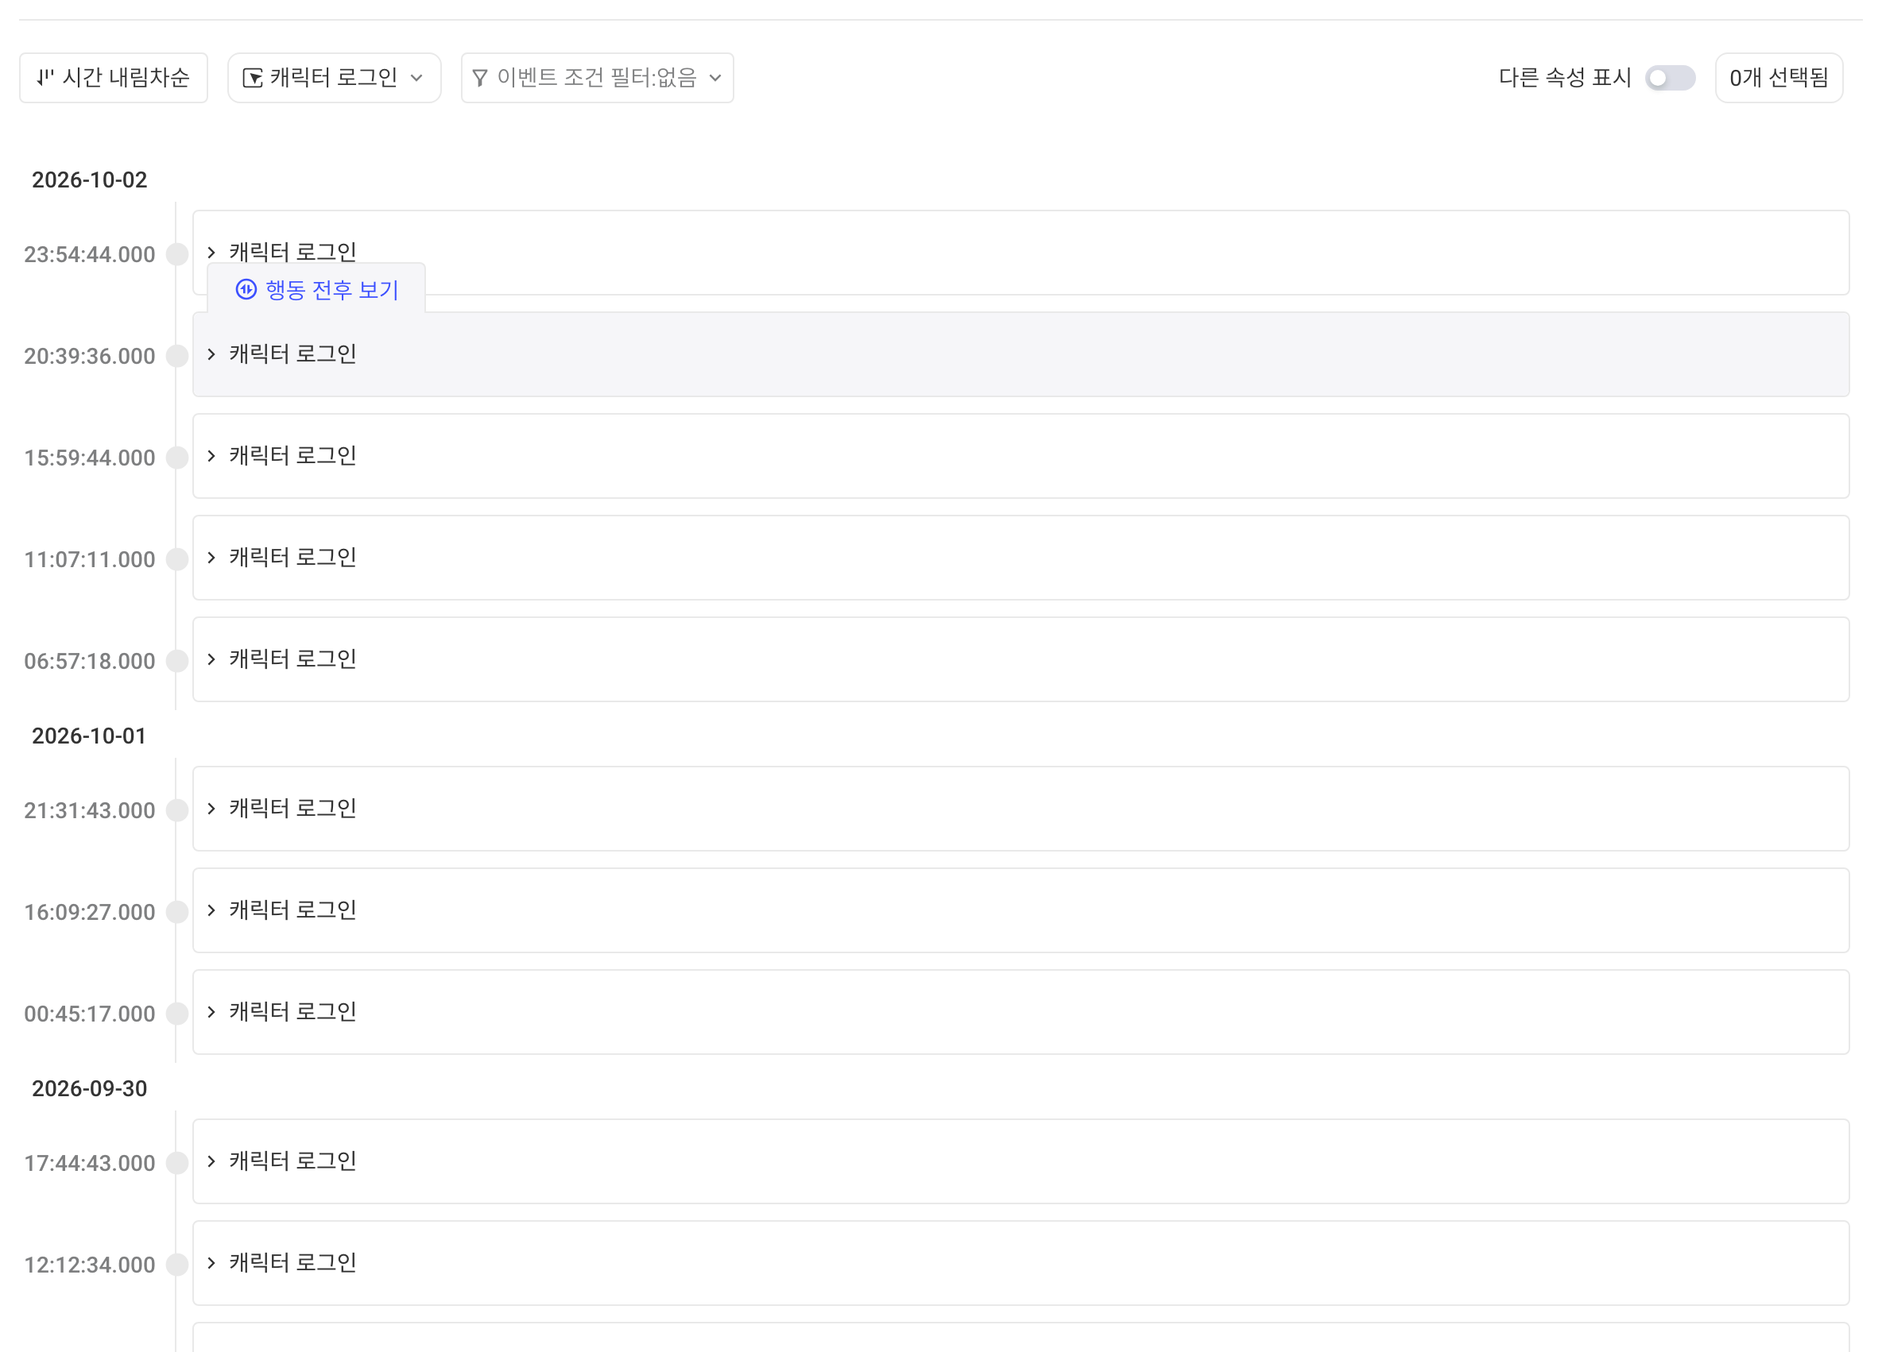Expand the 17:44:43.000 event row chevron

(x=211, y=1161)
